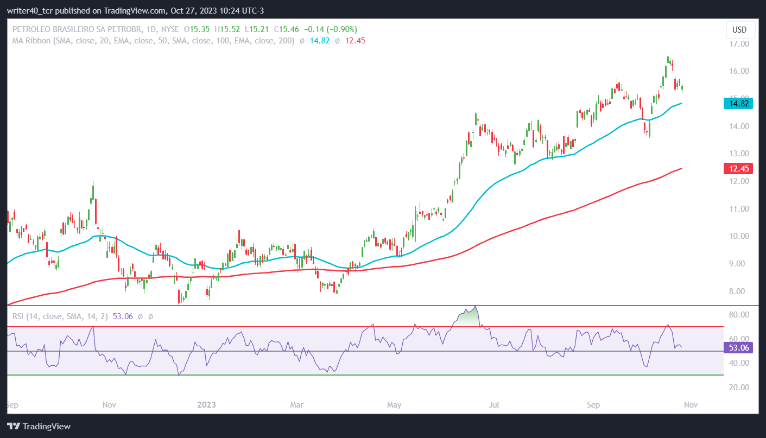
Task: Click the 53.06 value in the RSI legend
Action: pyautogui.click(x=123, y=316)
